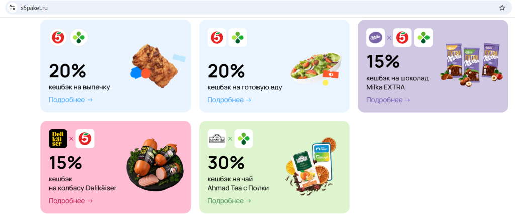The width and height of the screenshot is (515, 214).
Task: Click the Ahmad Tea brand logo
Action: point(217,138)
